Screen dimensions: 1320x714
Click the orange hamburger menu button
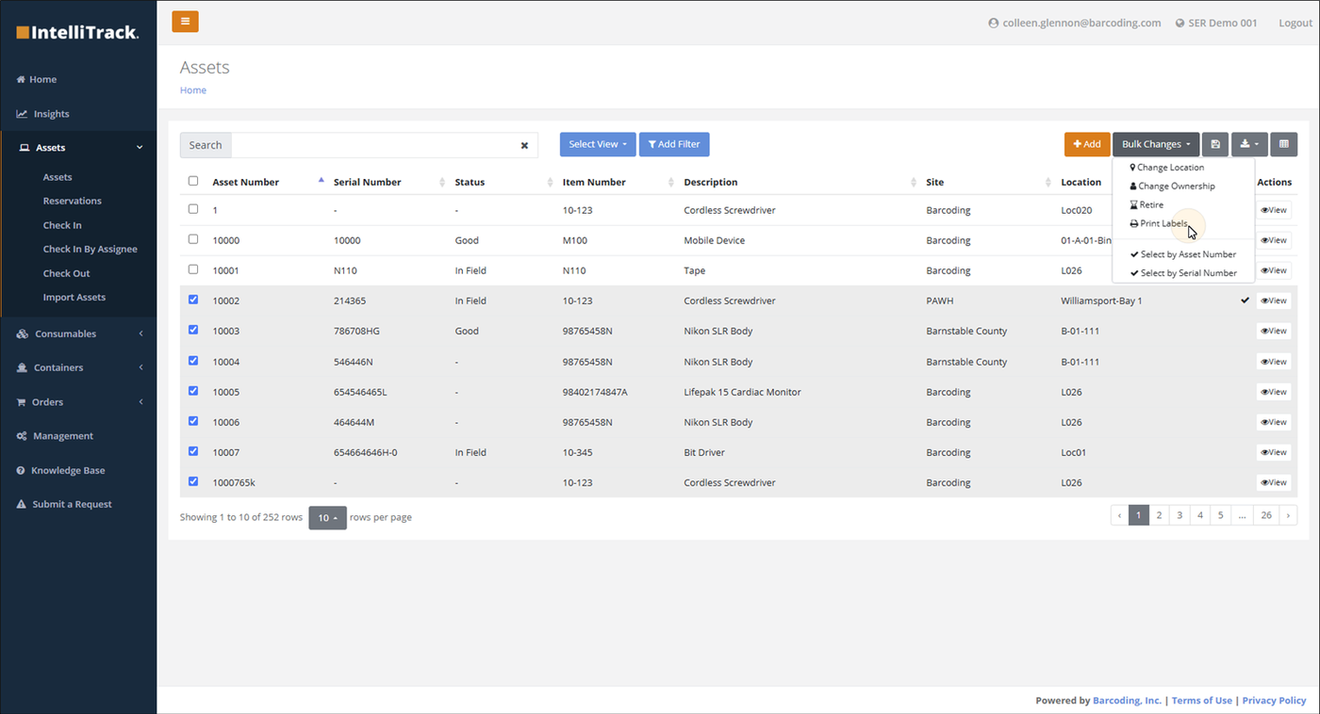click(185, 22)
